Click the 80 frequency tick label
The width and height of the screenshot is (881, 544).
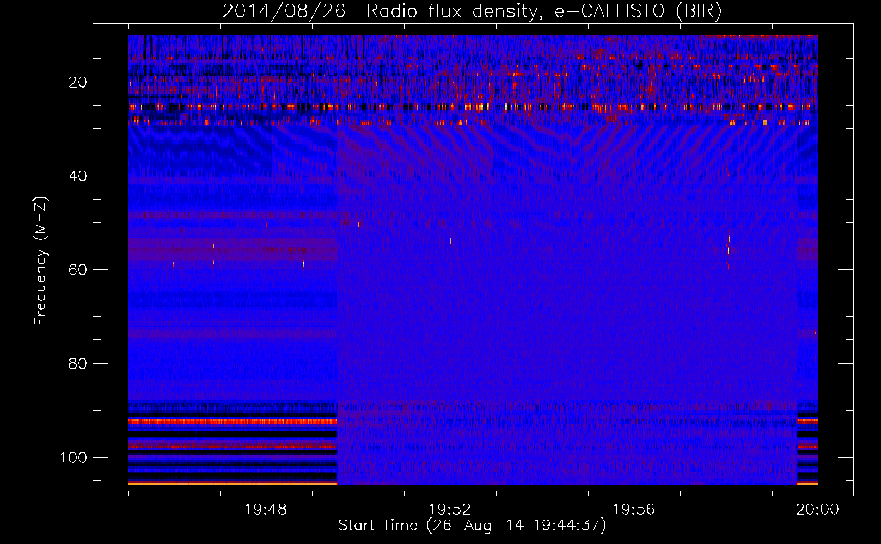(x=78, y=364)
